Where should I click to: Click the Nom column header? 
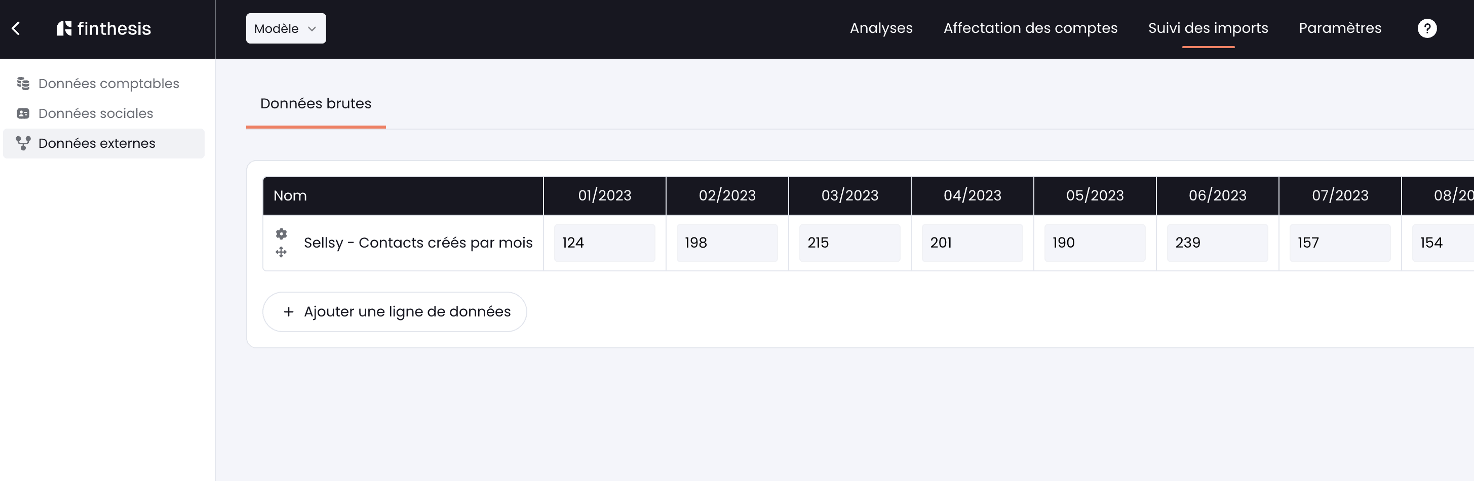[x=403, y=195]
